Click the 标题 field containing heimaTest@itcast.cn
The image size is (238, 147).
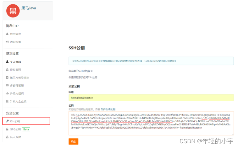click(x=151, y=98)
